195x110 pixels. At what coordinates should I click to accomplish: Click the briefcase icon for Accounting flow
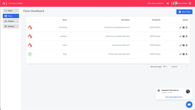point(183,27)
